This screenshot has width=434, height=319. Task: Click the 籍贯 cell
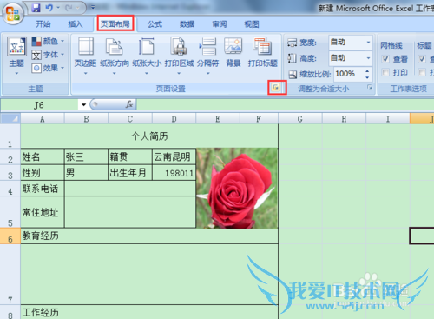coord(130,156)
